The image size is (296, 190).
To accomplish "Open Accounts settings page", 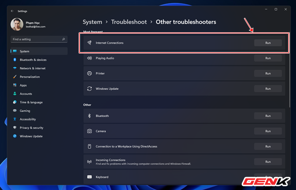I will pos(39,94).
